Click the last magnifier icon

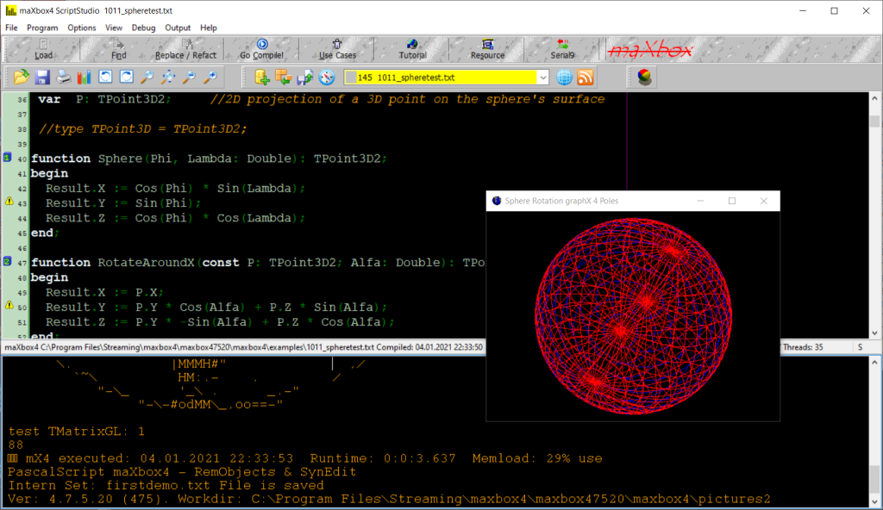pos(210,78)
